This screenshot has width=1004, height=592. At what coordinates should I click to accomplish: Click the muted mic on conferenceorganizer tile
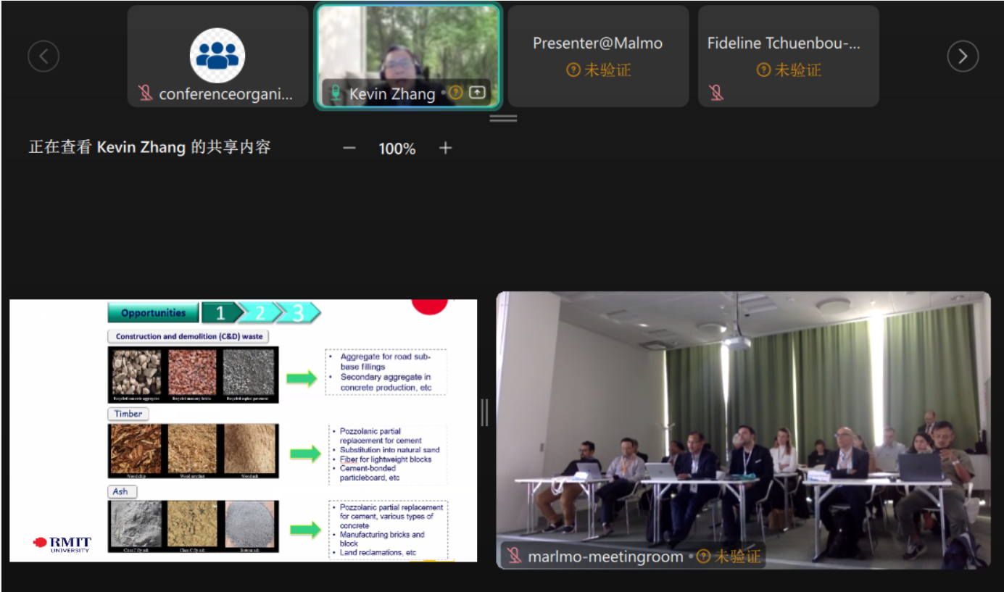pyautogui.click(x=146, y=93)
